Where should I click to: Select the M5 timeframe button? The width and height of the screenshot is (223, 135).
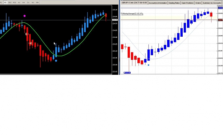coord(5,2)
